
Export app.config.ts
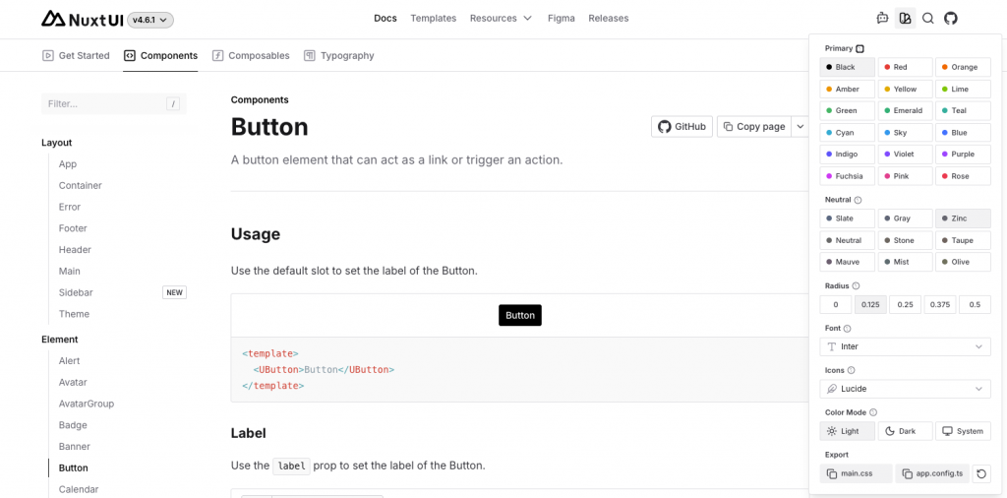pyautogui.click(x=932, y=473)
